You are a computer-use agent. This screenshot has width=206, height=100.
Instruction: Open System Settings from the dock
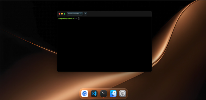(123, 94)
